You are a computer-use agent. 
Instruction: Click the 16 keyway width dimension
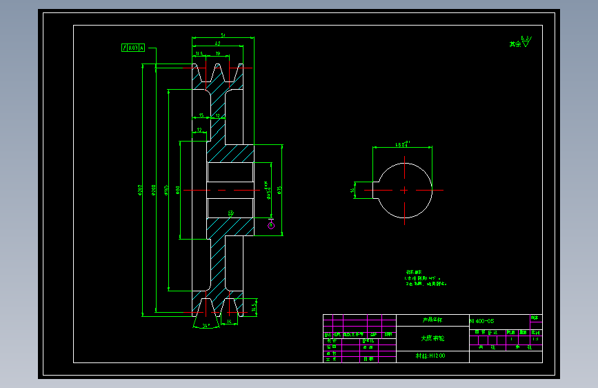[352, 190]
